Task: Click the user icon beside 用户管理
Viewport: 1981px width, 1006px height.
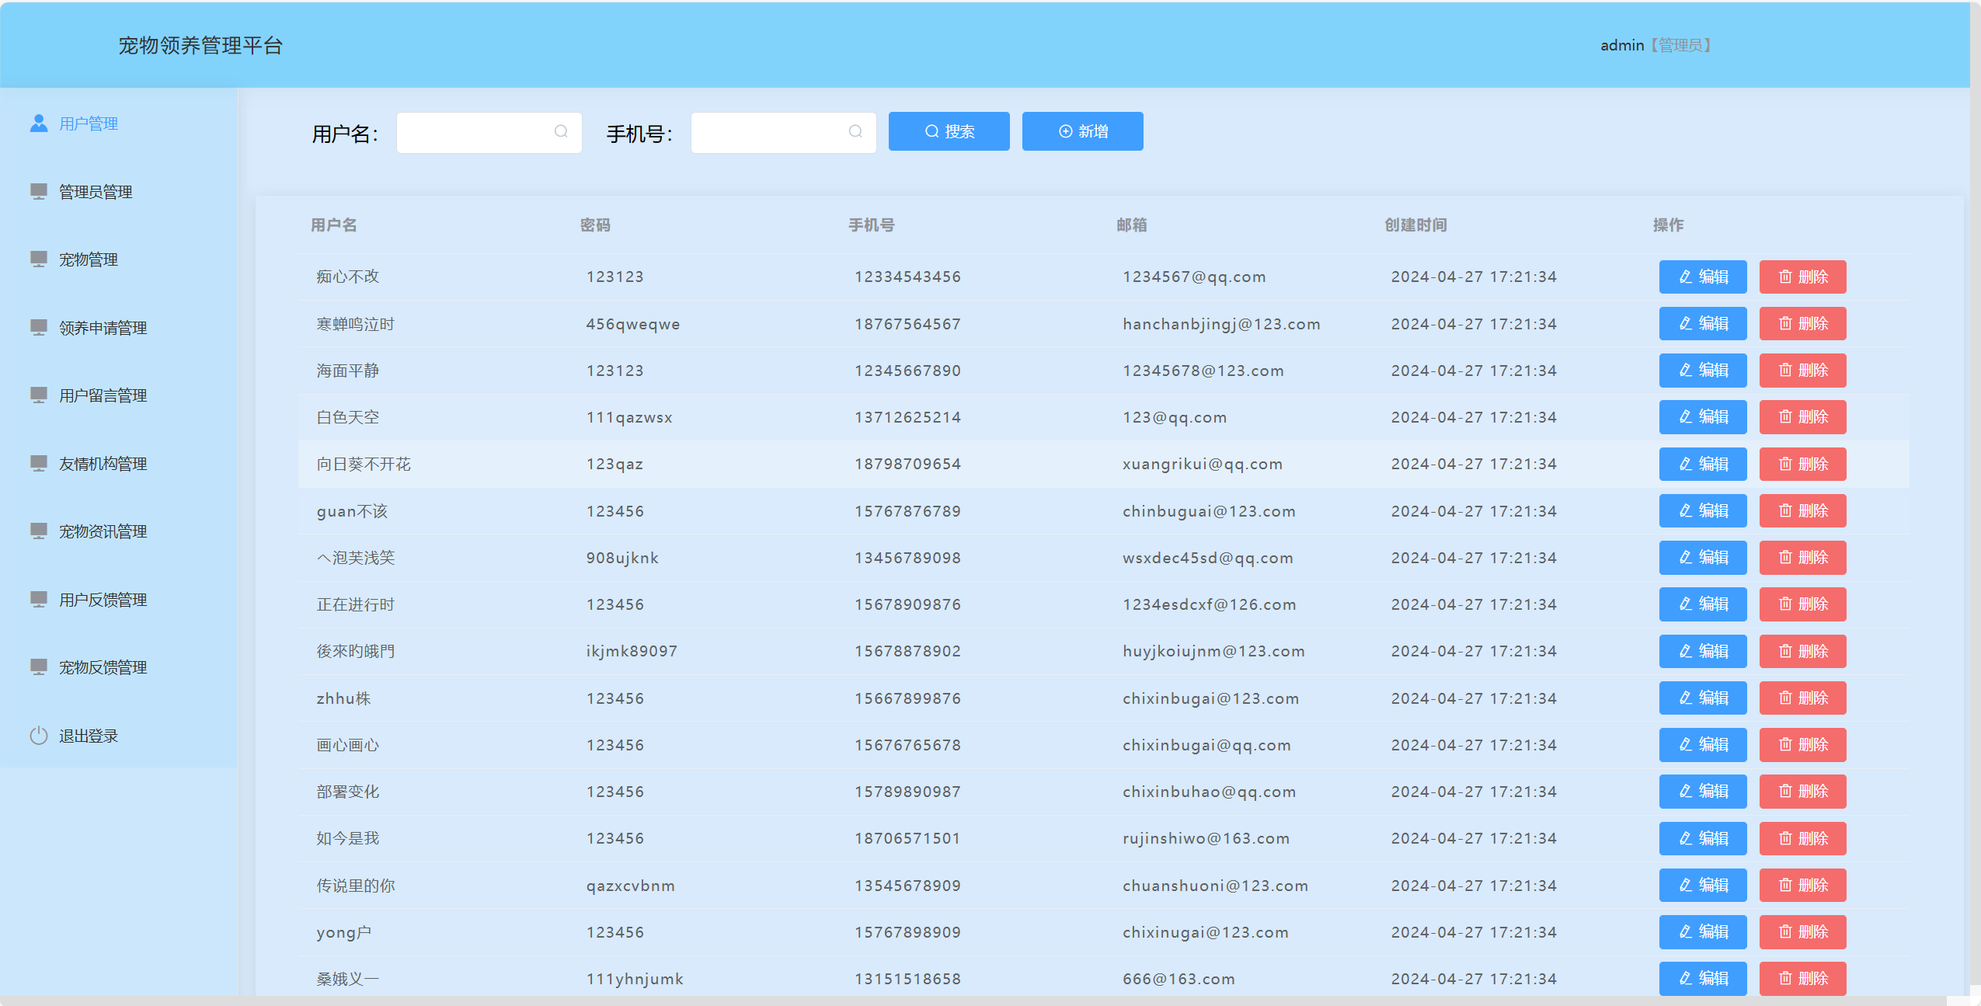Action: pyautogui.click(x=39, y=124)
